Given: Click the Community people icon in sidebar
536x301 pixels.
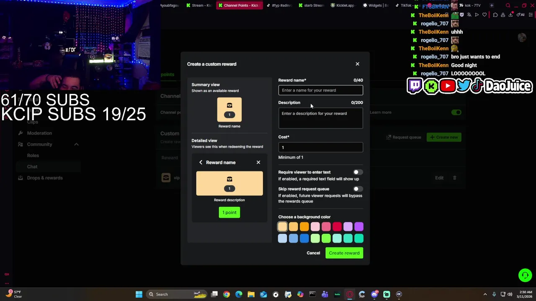Looking at the screenshot, I should click(x=20, y=144).
